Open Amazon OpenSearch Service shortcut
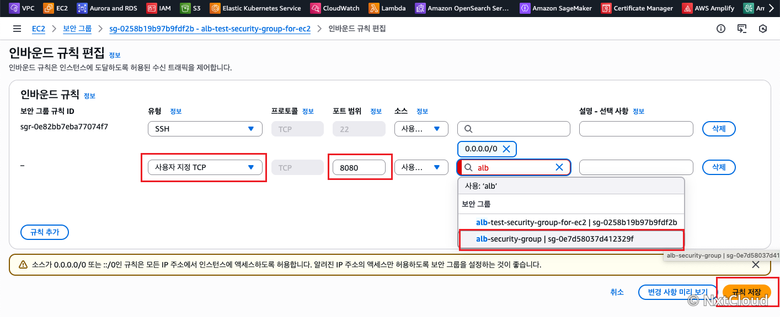Viewport: 780px width, 317px height. (x=463, y=8)
